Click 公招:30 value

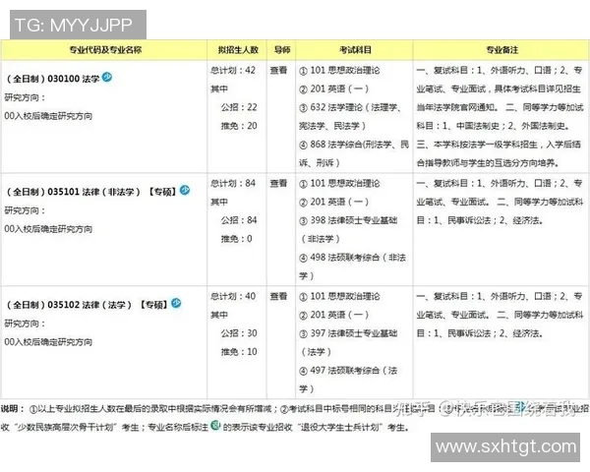click(239, 333)
